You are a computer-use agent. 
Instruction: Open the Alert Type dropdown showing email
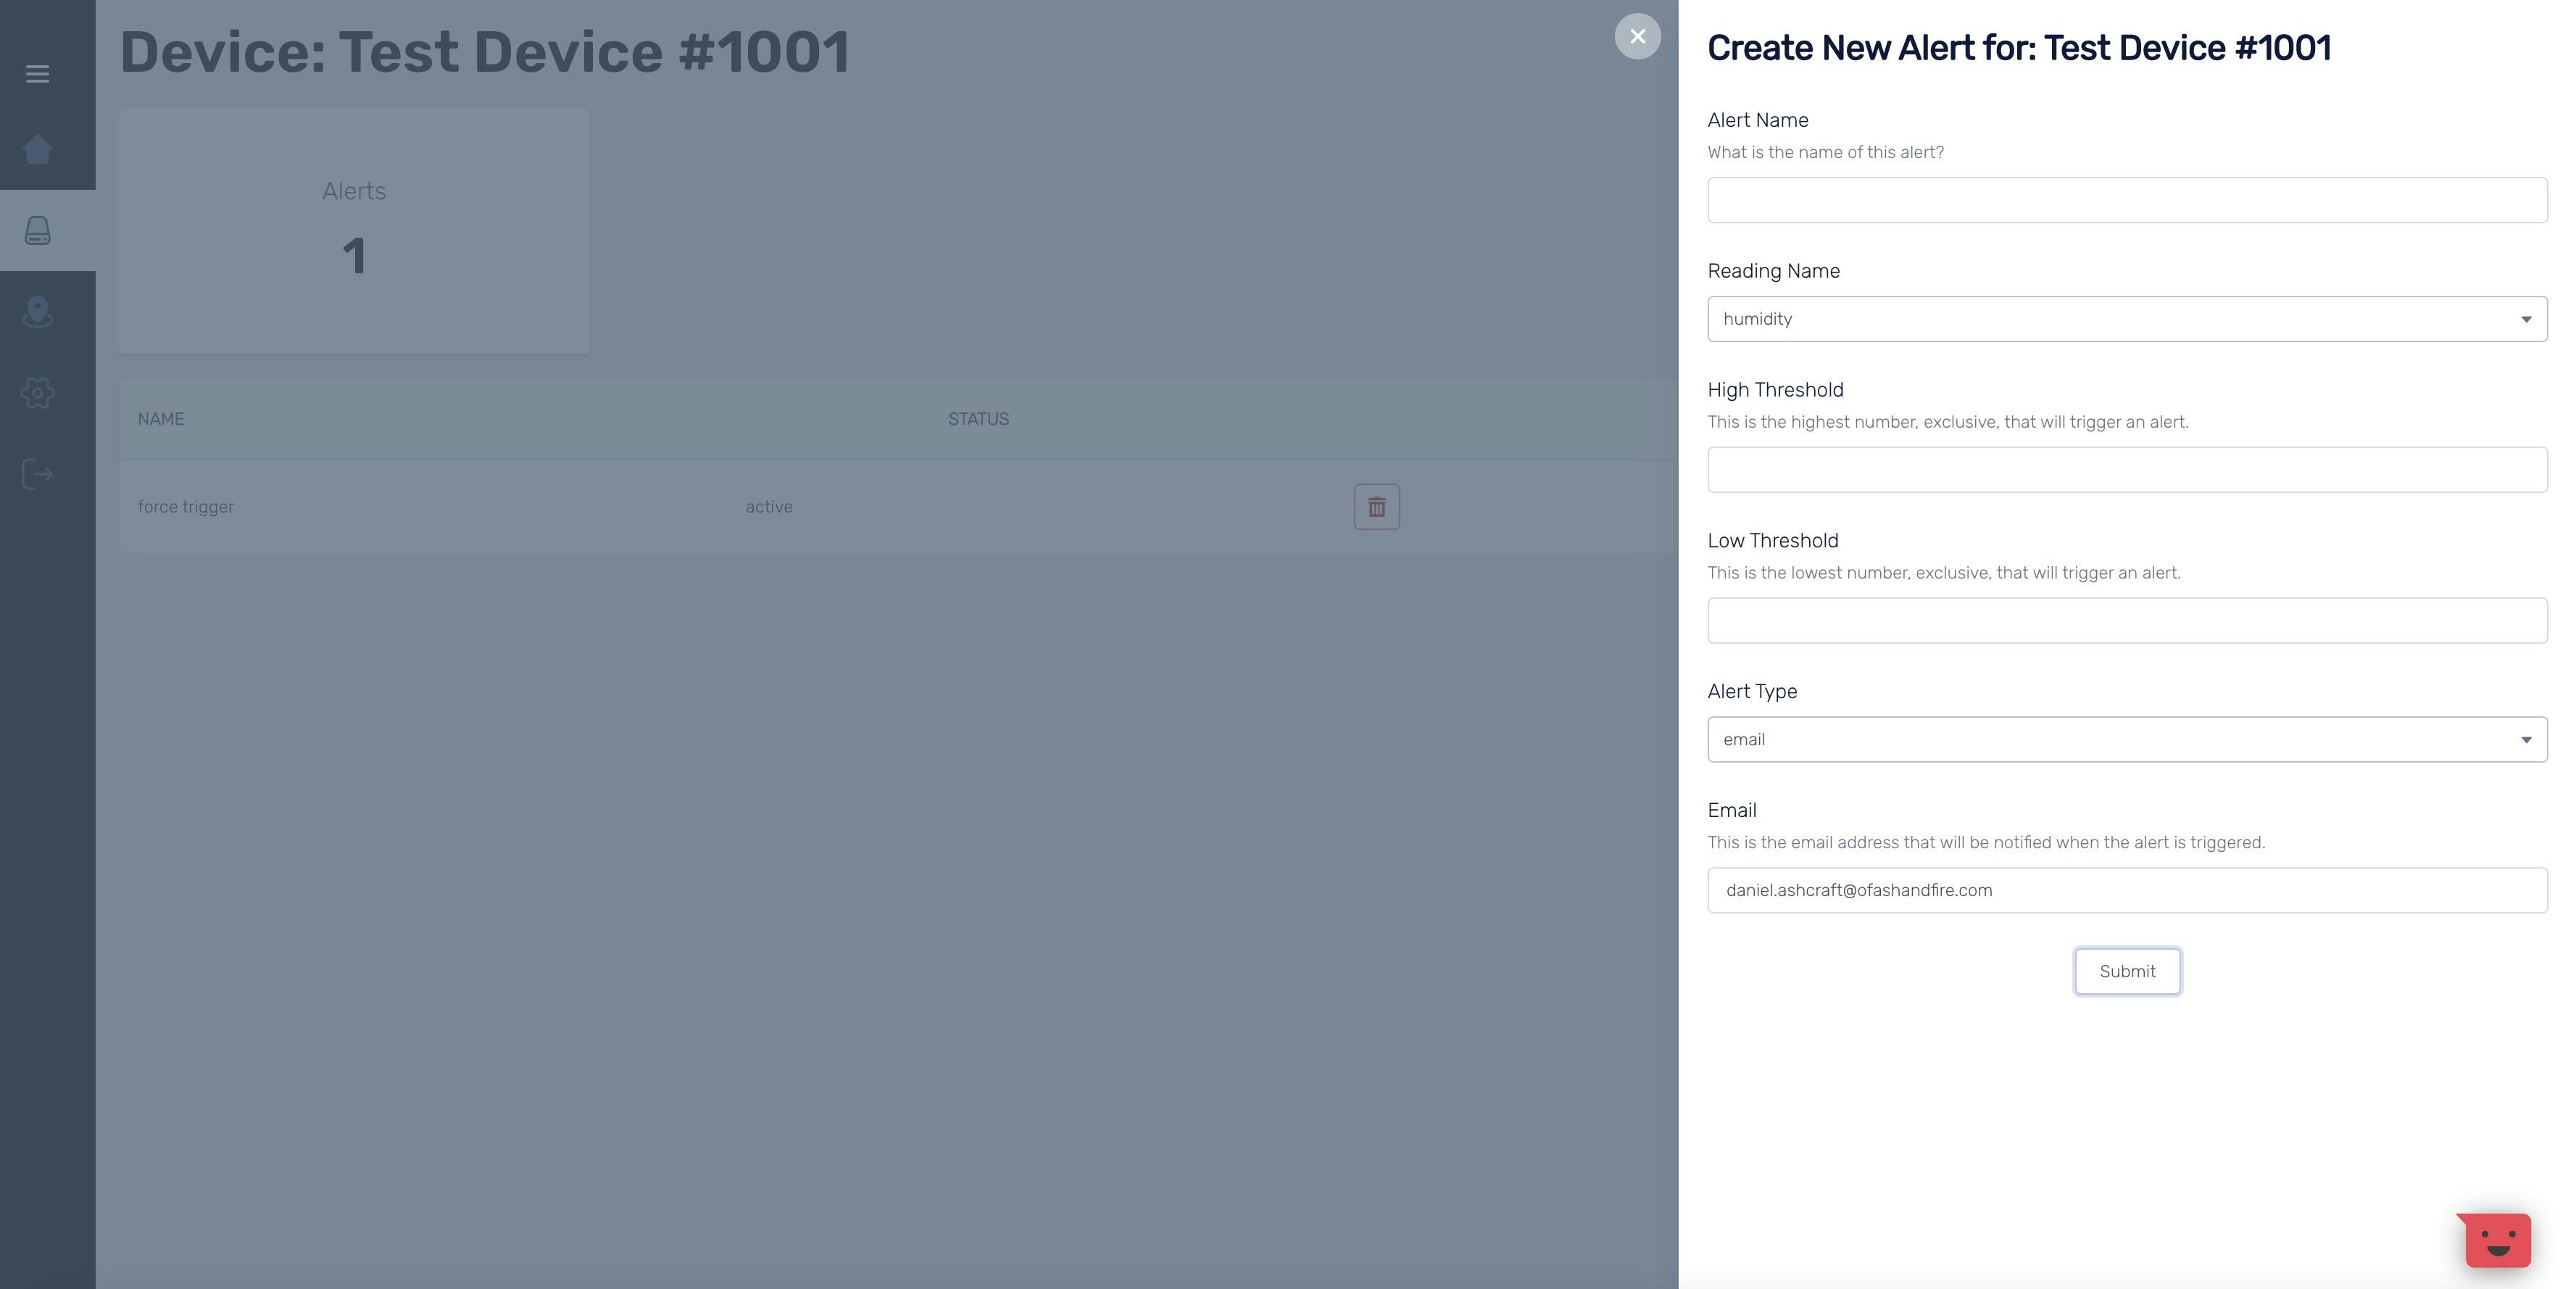click(2127, 740)
